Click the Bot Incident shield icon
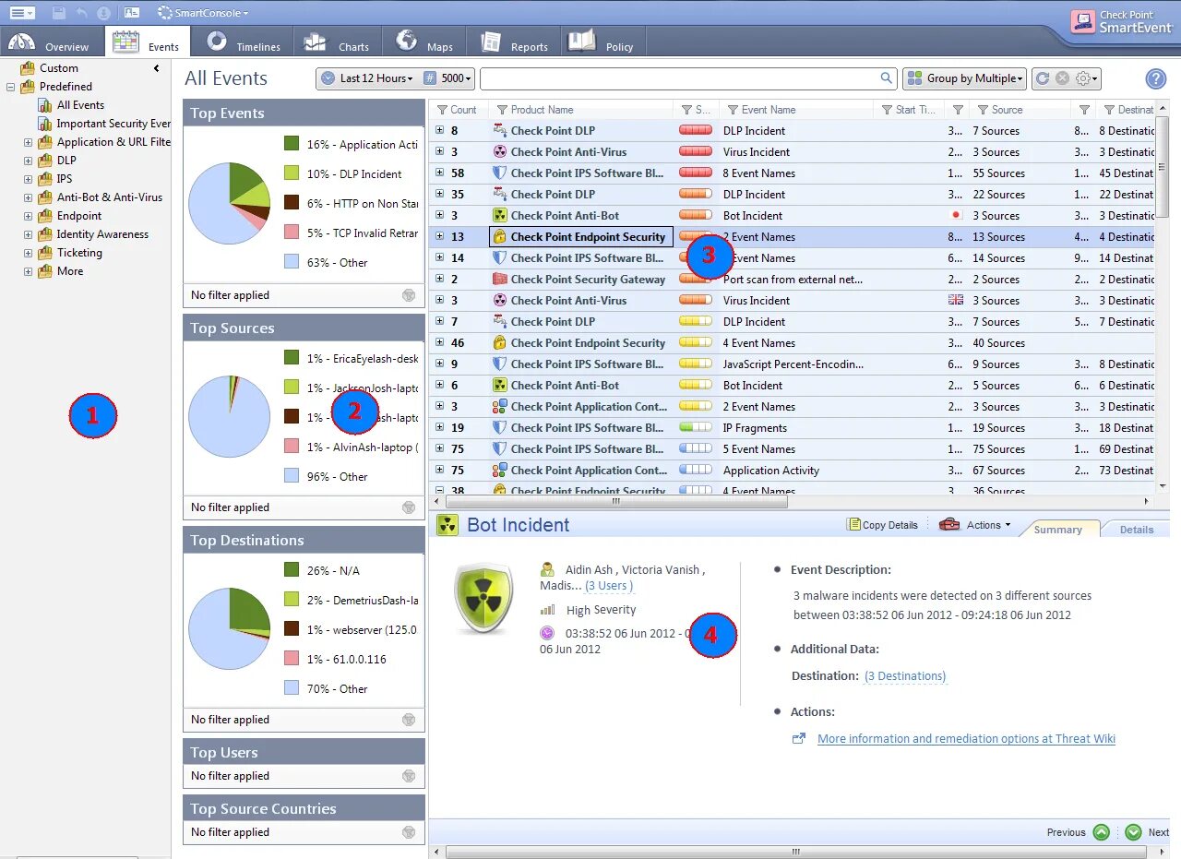1181x859 pixels. 483,598
